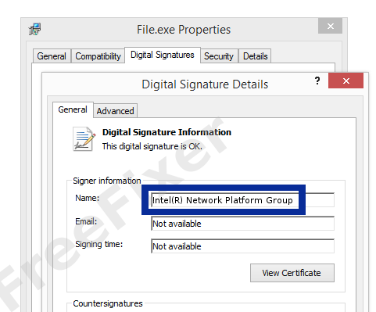Click the Email field showing Not available
Image resolution: width=376 pixels, height=312 pixels.
pos(242,224)
